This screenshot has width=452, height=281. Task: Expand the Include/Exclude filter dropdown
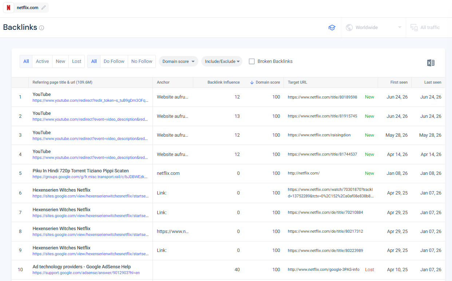click(x=222, y=61)
